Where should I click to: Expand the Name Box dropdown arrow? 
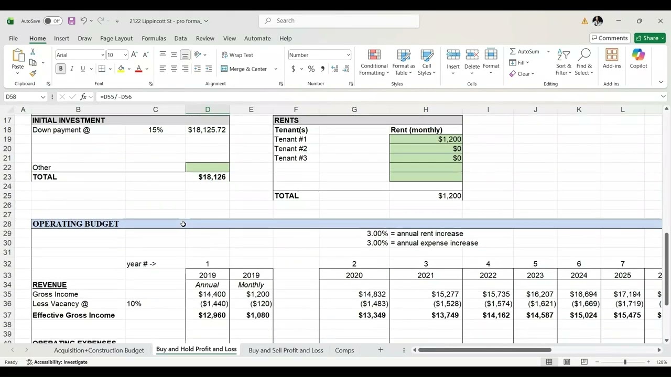(x=42, y=97)
